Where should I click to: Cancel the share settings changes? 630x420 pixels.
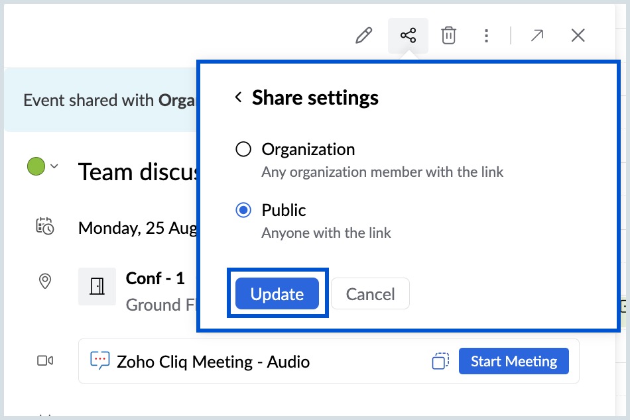pyautogui.click(x=370, y=293)
